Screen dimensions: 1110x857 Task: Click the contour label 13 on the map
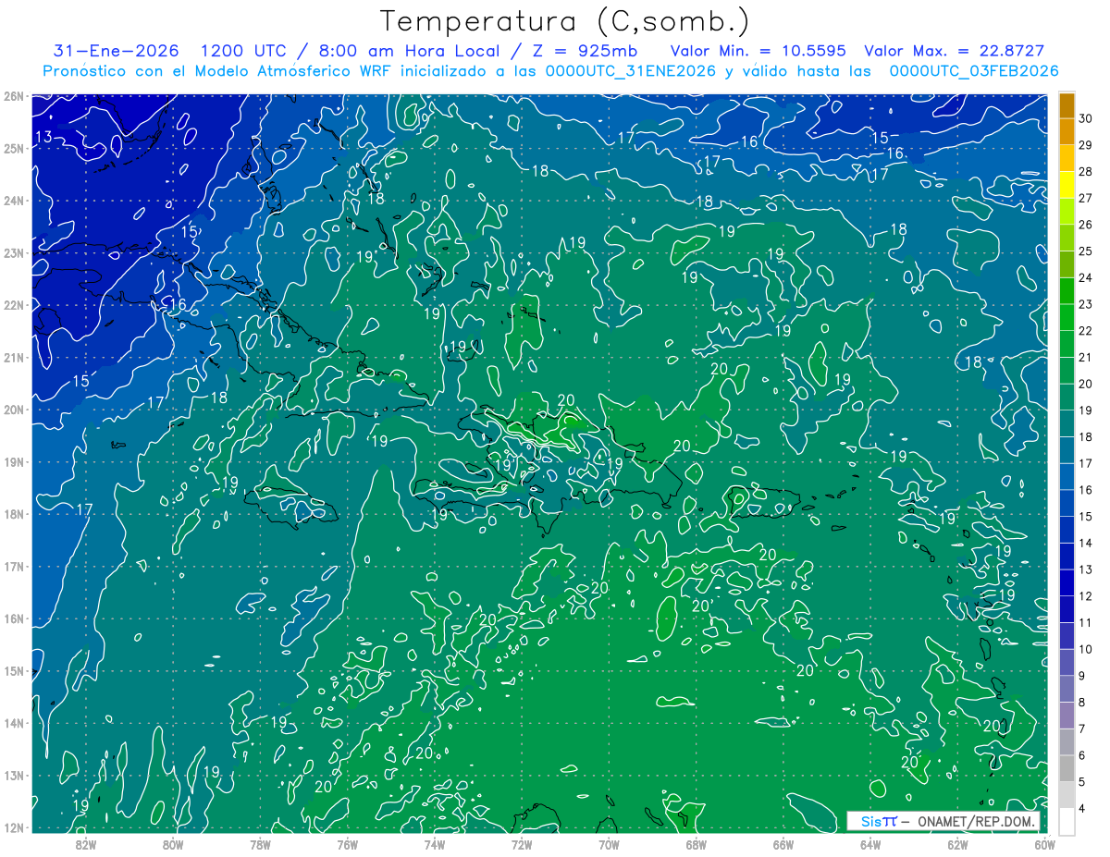[x=43, y=138]
